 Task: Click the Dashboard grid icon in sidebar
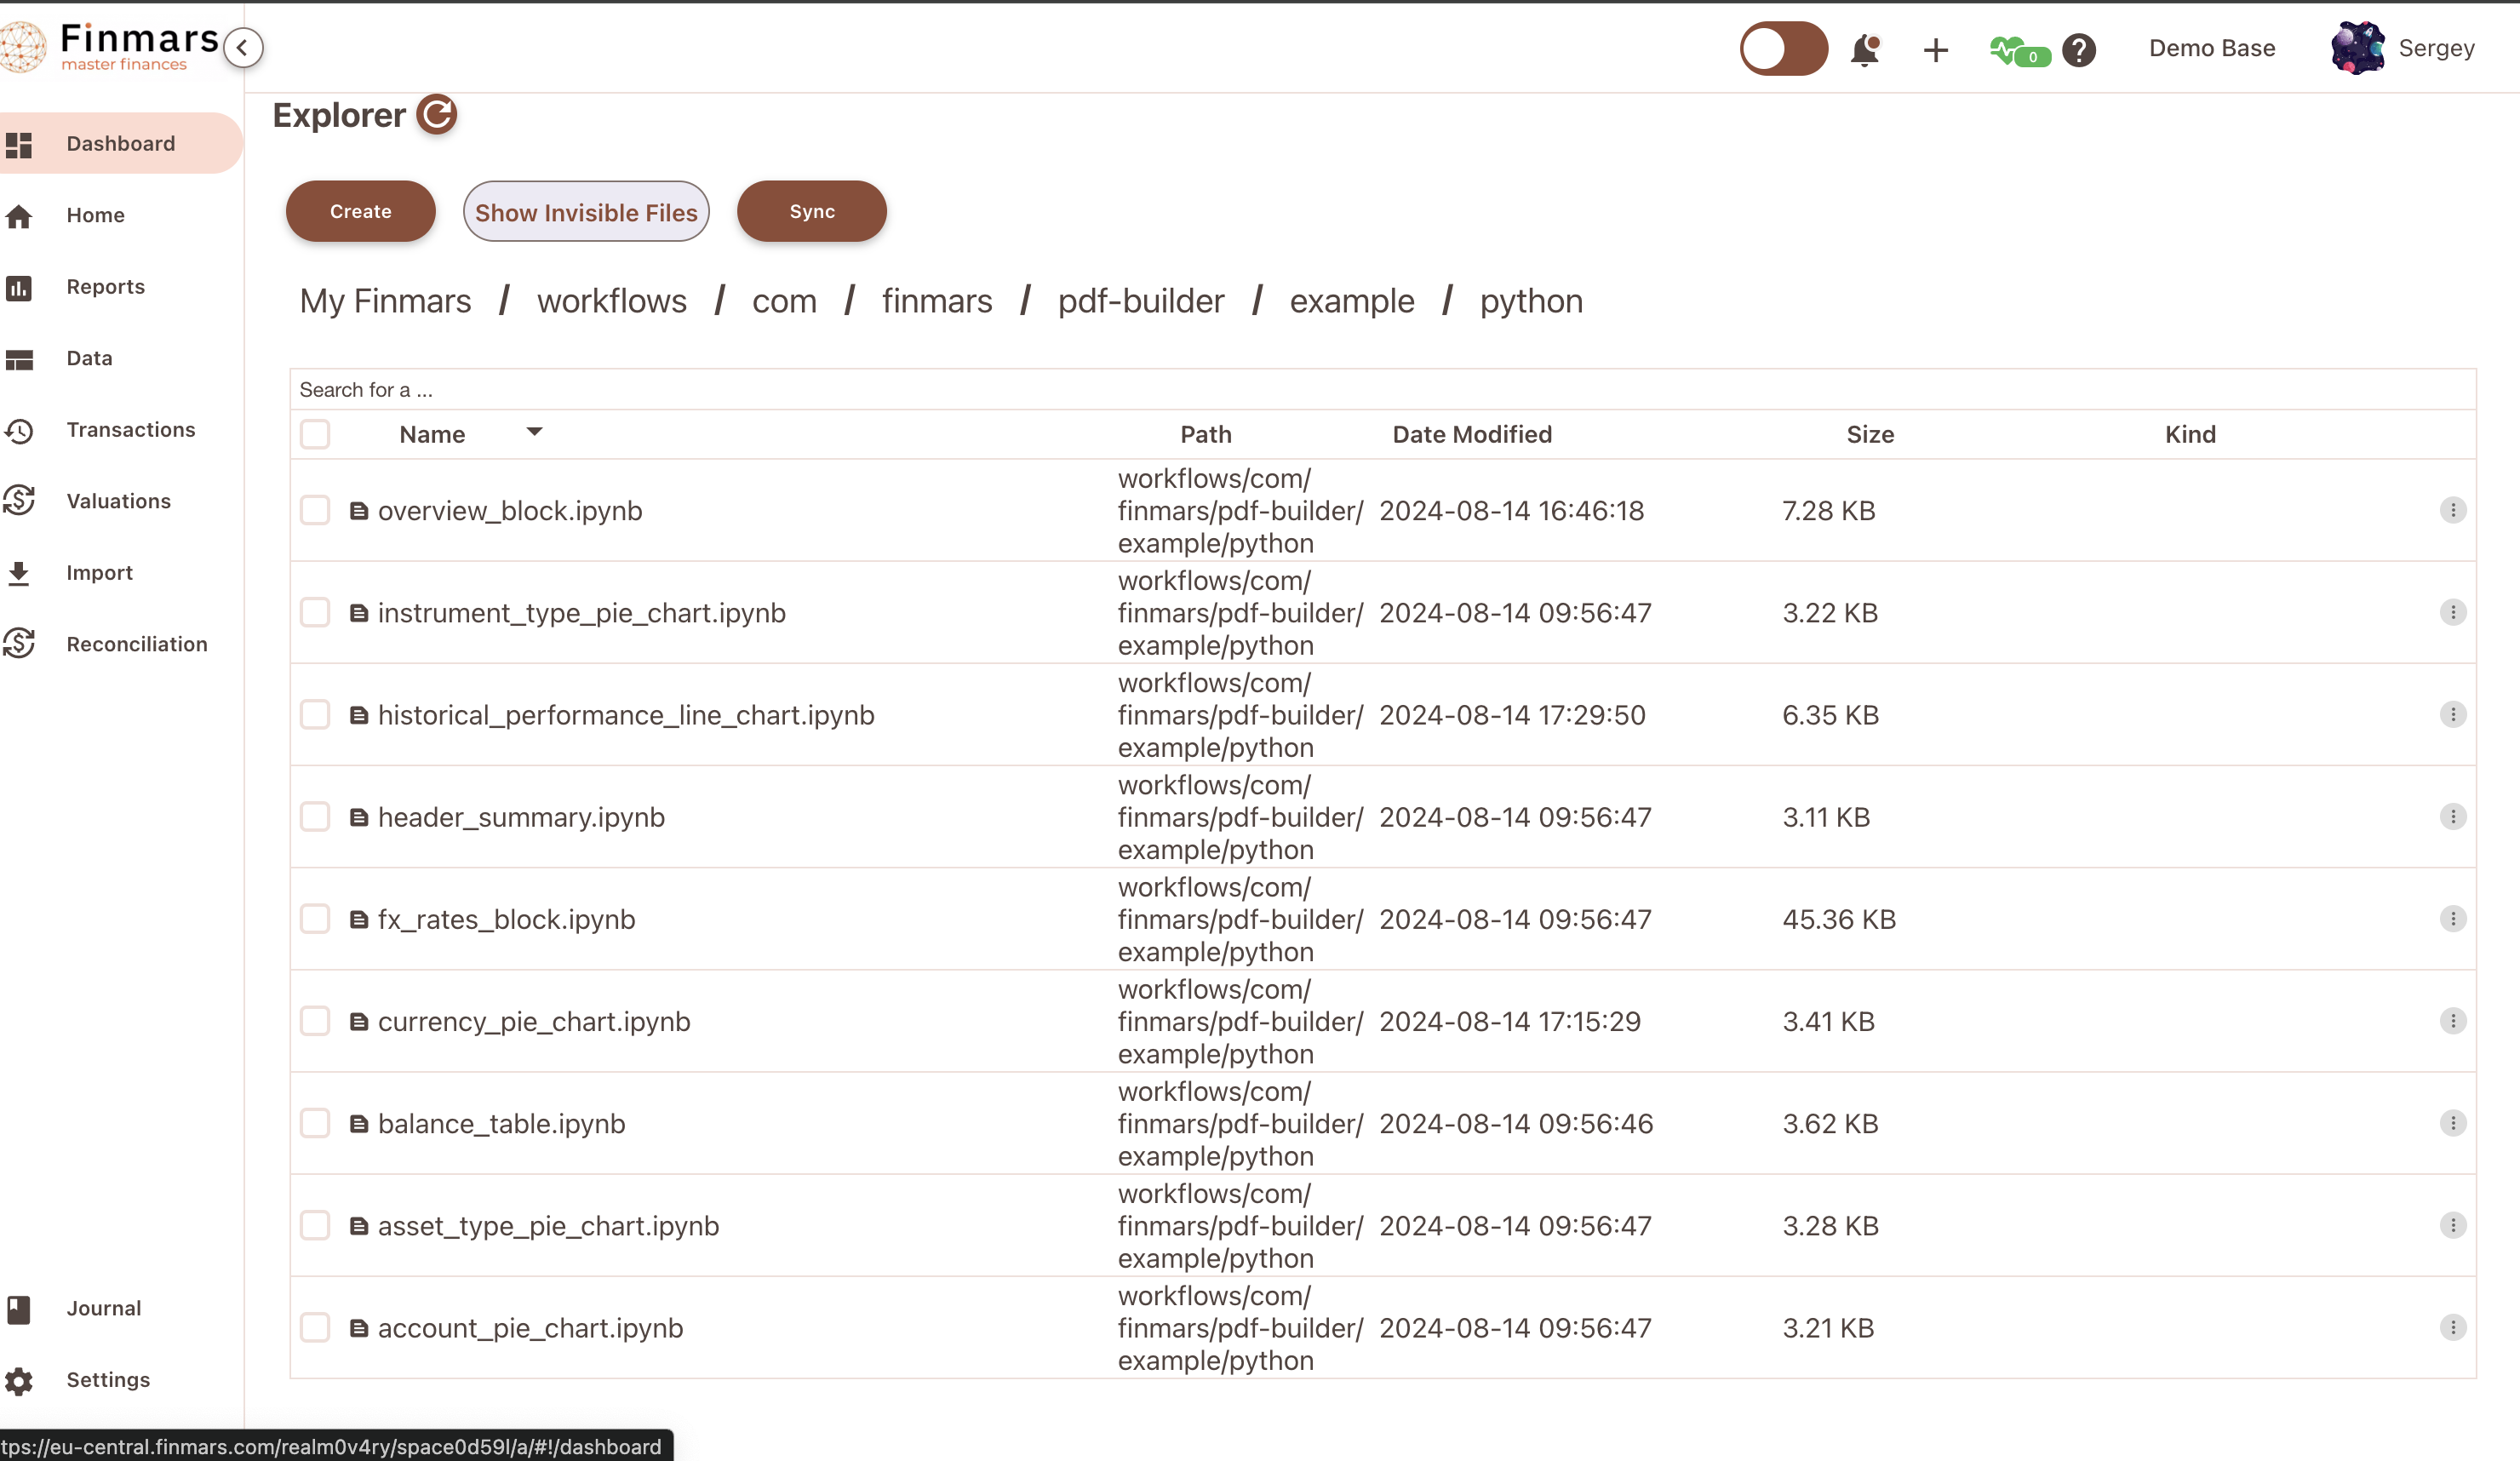(x=19, y=144)
